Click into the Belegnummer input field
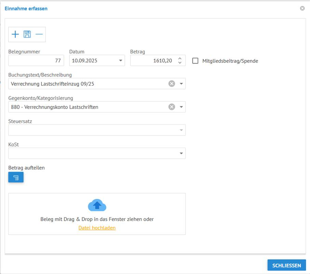 tap(36, 61)
